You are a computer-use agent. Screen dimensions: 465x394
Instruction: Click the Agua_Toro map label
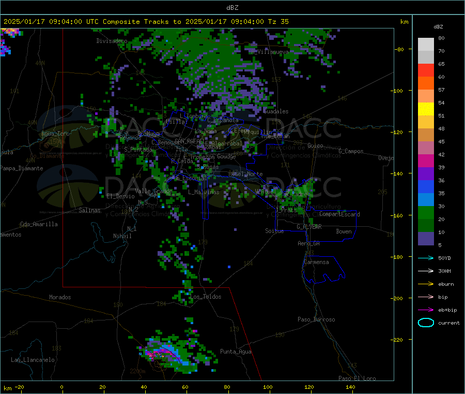55,134
